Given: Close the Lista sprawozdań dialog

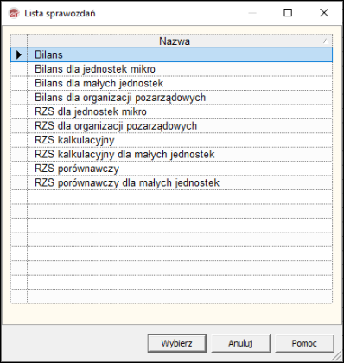Looking at the screenshot, I should 324,13.
